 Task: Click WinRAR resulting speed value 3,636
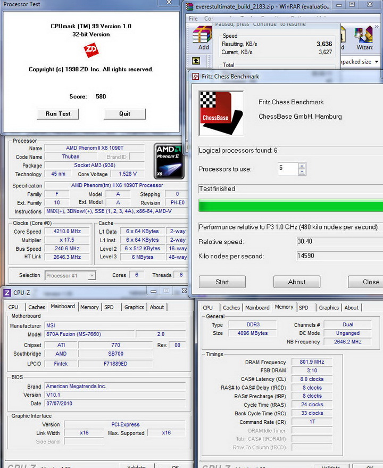click(x=324, y=44)
